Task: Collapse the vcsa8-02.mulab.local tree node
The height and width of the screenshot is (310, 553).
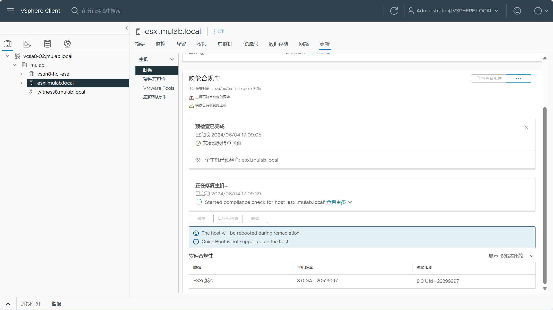Action: [x=7, y=56]
